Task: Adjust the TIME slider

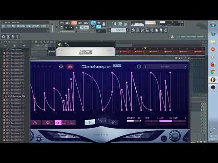Action: point(152,121)
